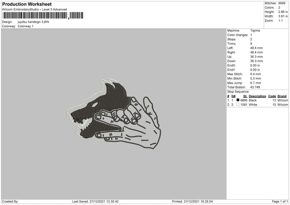Select the wolf hand-sign embroidery design preview
The width and height of the screenshot is (290, 205).
pos(114,114)
